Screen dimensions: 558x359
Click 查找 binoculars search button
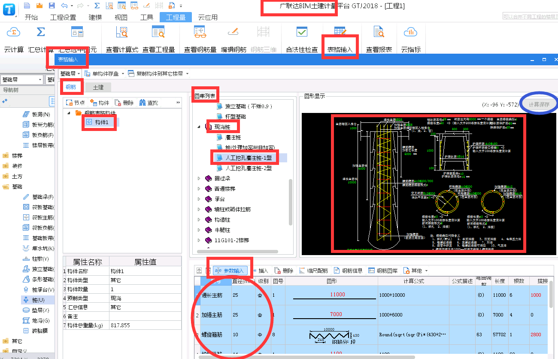pos(149,103)
